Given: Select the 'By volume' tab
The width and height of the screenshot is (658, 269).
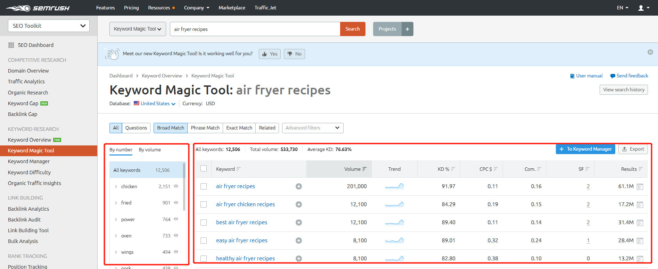Looking at the screenshot, I should (149, 150).
